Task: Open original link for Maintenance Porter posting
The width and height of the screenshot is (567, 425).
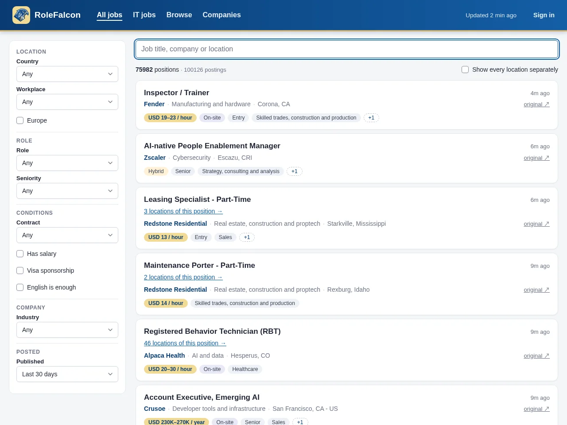Action: tap(536, 290)
